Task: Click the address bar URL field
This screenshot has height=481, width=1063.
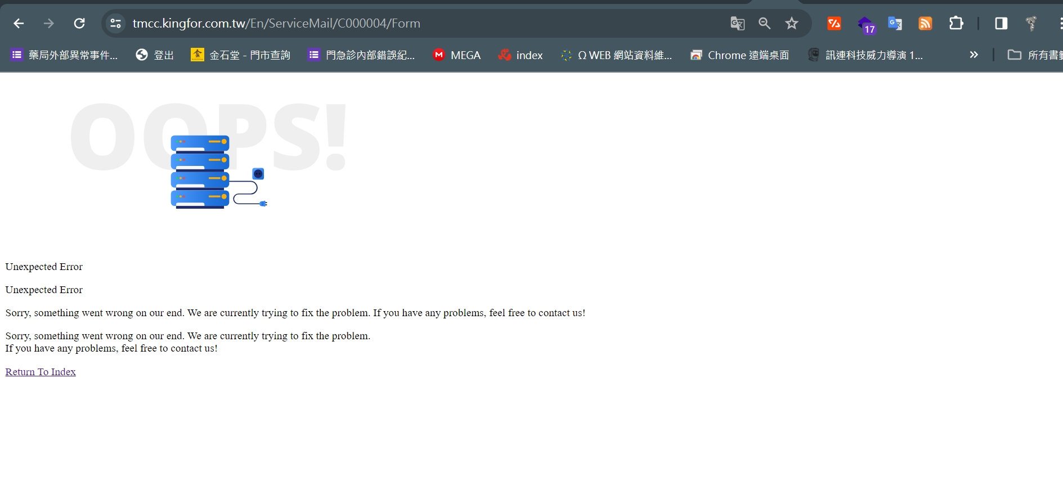Action: click(394, 24)
